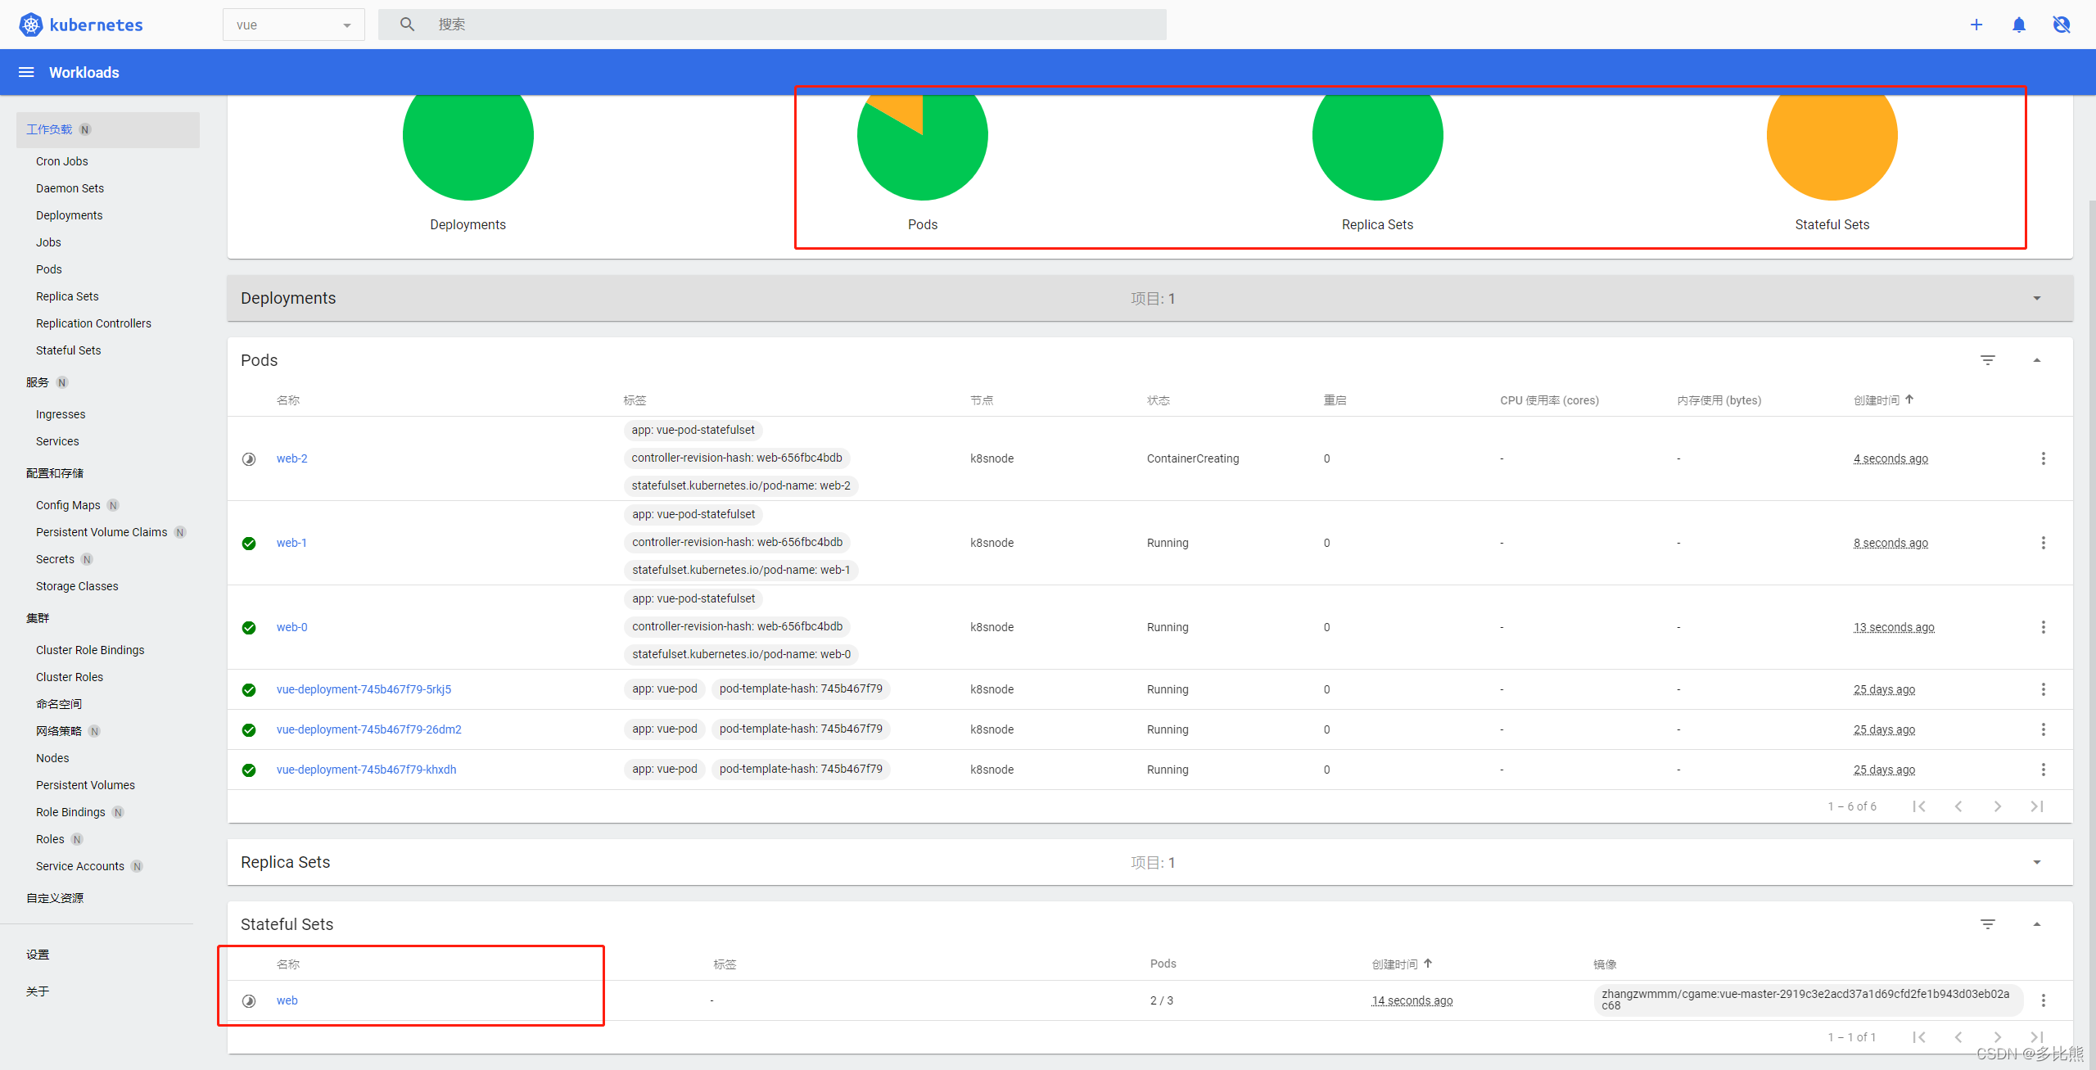Select Daemon Sets in sidebar
This screenshot has height=1070, width=2096.
[70, 188]
